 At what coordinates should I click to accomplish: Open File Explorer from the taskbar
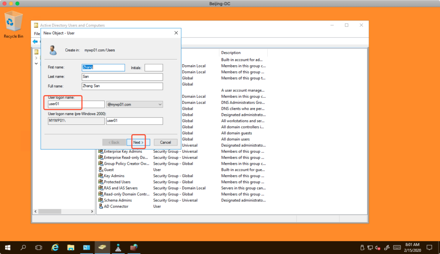[x=71, y=248]
